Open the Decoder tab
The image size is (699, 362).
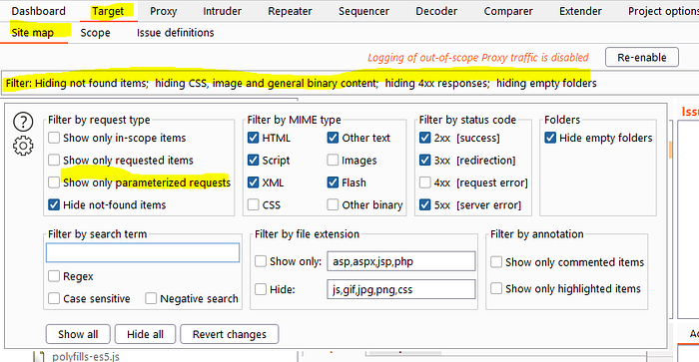[436, 11]
